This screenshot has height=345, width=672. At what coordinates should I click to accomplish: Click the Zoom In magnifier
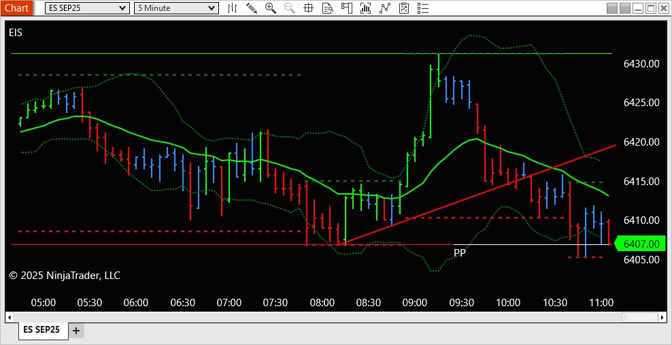coord(271,7)
